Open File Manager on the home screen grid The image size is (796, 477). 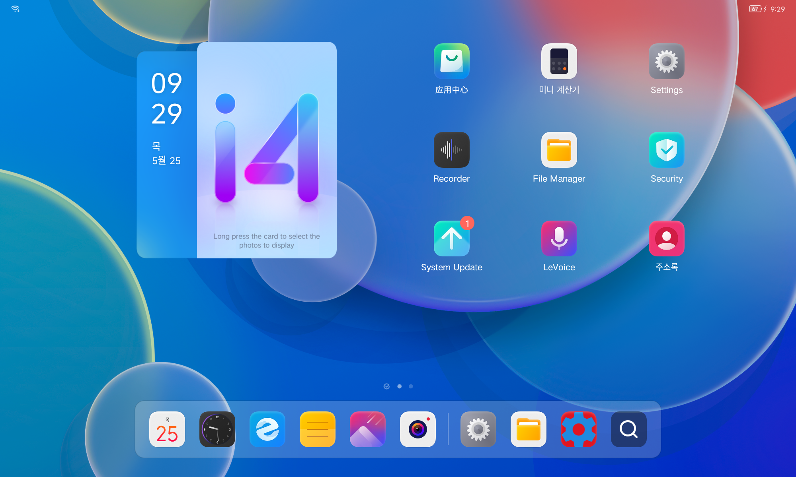(x=559, y=150)
